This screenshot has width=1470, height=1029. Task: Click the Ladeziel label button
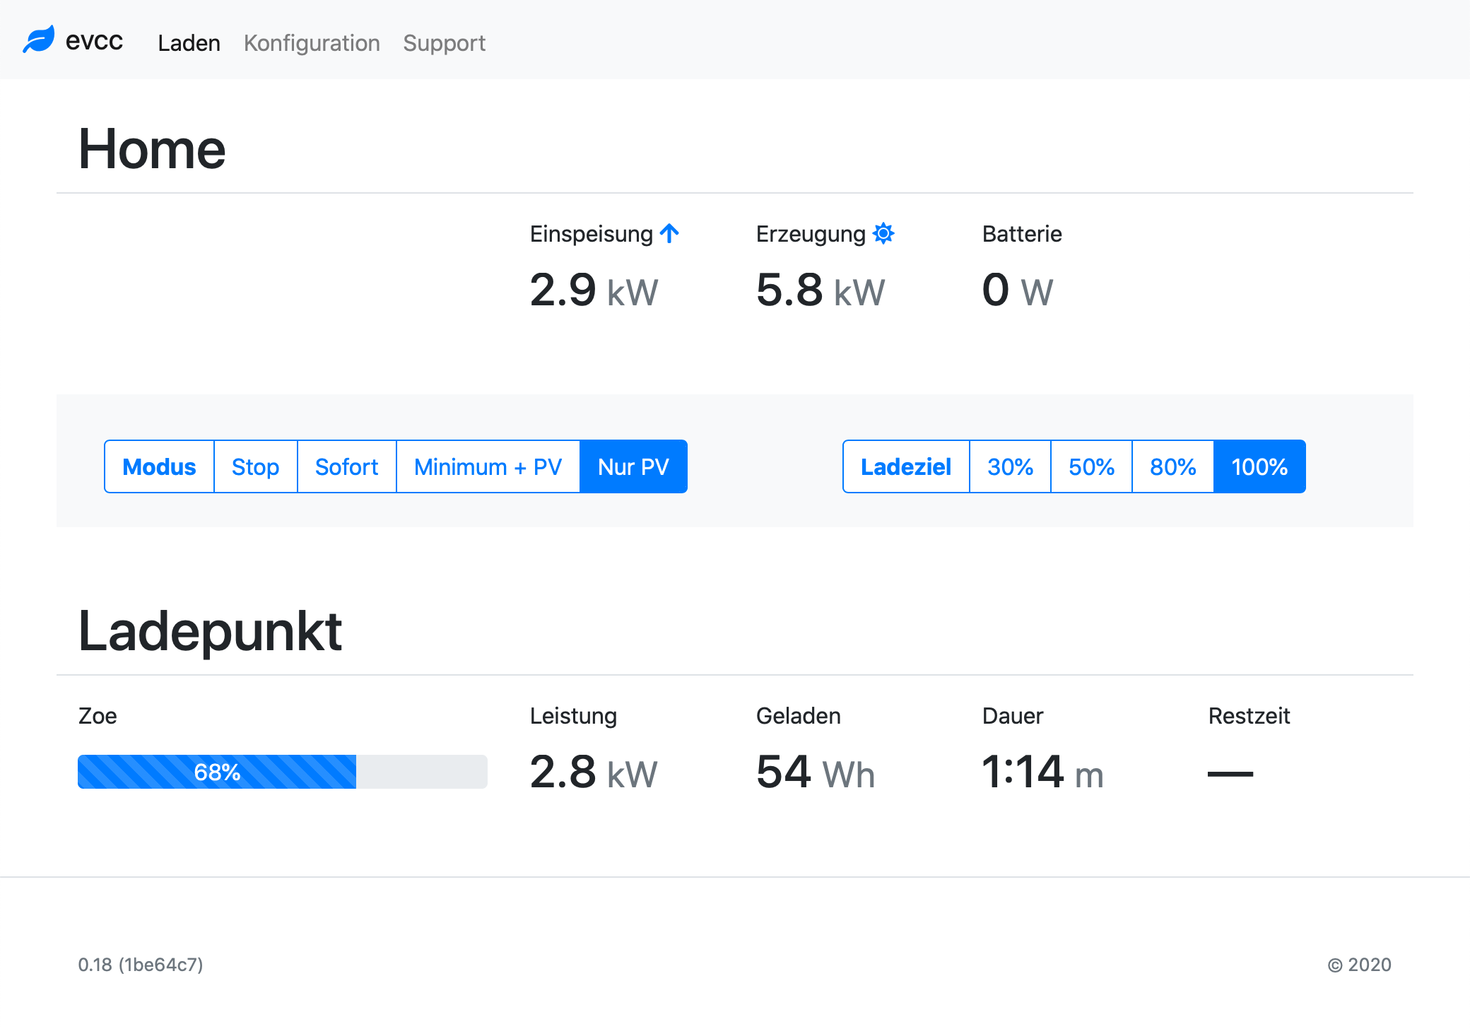pyautogui.click(x=906, y=467)
